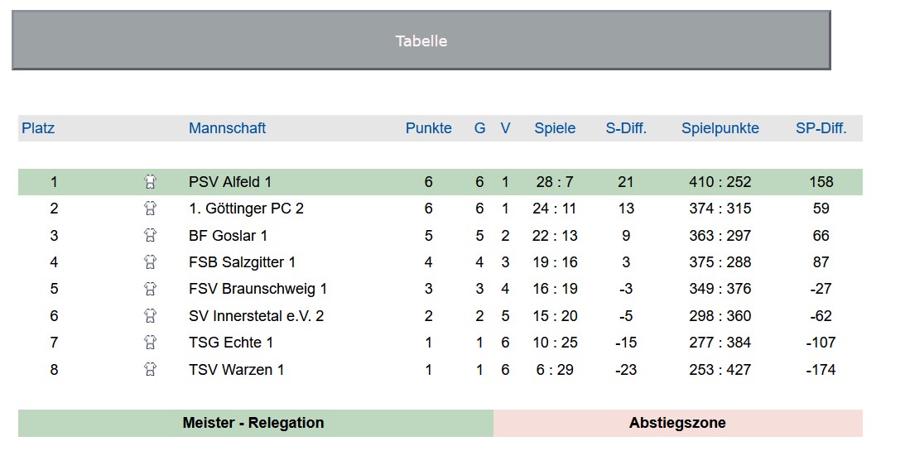Open the PSV Alfeld 1 team name
Image resolution: width=900 pixels, height=470 pixels.
coord(229,182)
